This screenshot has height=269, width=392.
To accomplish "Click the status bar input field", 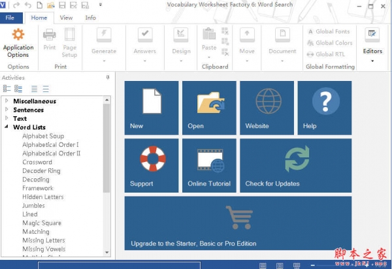I will point(120,265).
